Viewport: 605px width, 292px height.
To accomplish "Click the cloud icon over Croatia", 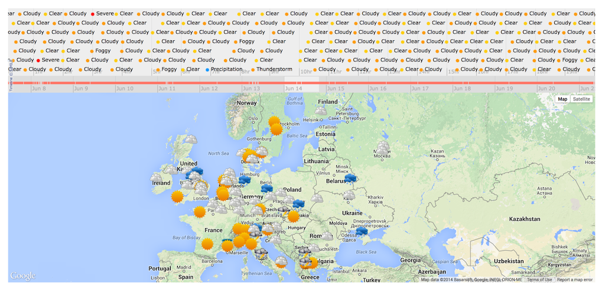I will pyautogui.click(x=275, y=239).
